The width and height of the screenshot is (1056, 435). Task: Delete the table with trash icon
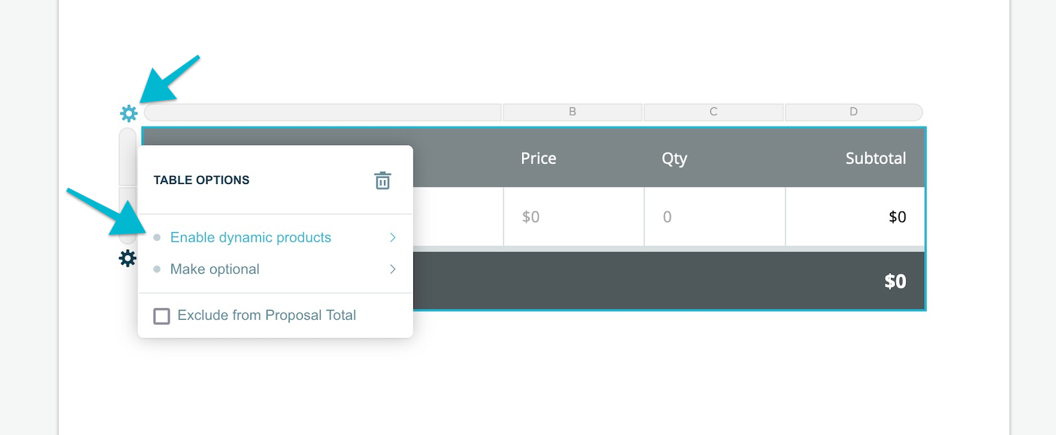383,180
